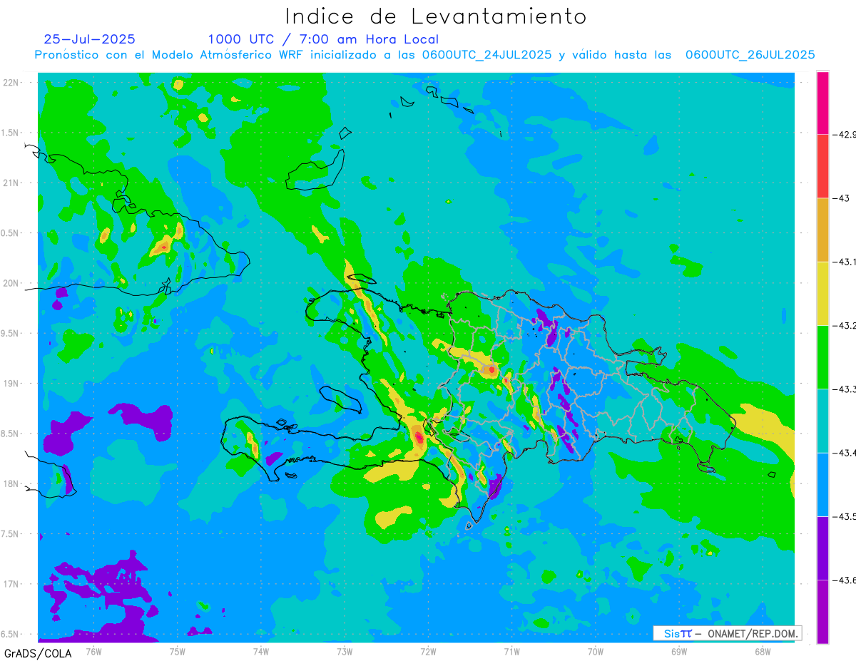Click '1000 UTC / 7:00 am Hora Local'

pos(323,40)
